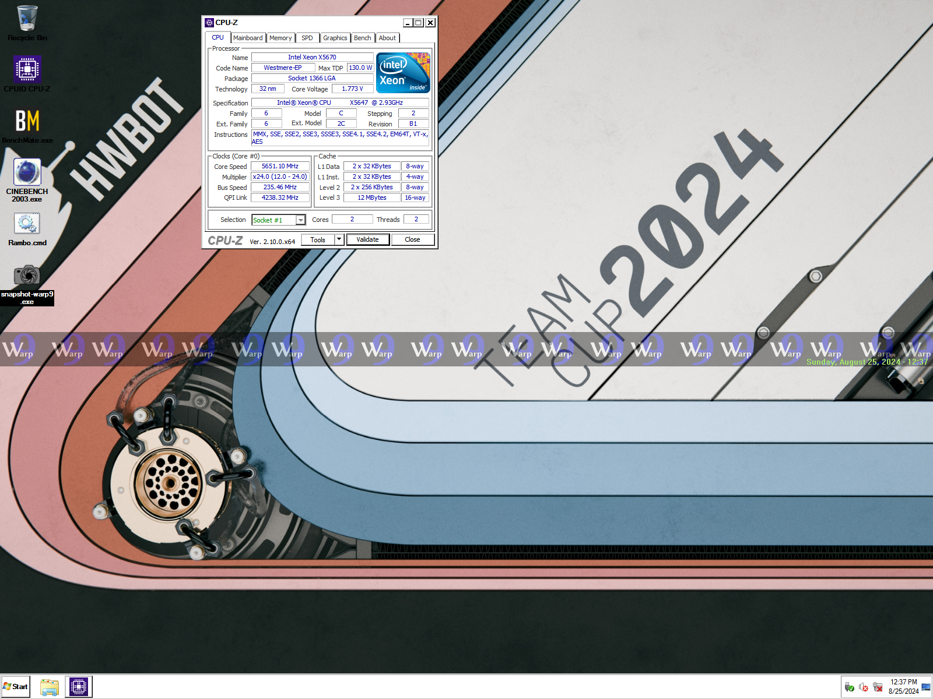The width and height of the screenshot is (933, 699).
Task: Click the Max TDP value 130.0 W
Action: pos(360,68)
